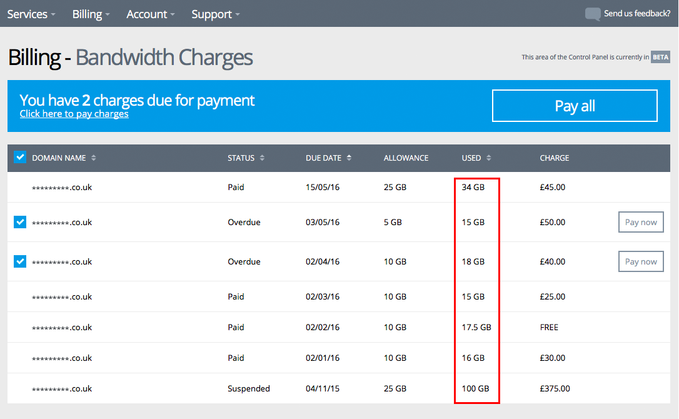Image resolution: width=679 pixels, height=419 pixels.
Task: Uncheck the row due 03/05/16
Action: tap(20, 222)
